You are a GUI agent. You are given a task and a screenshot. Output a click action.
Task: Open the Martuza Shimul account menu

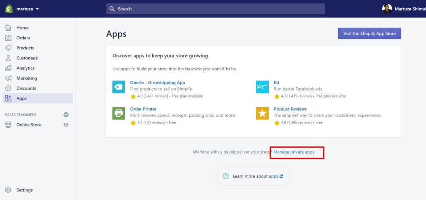pyautogui.click(x=404, y=9)
